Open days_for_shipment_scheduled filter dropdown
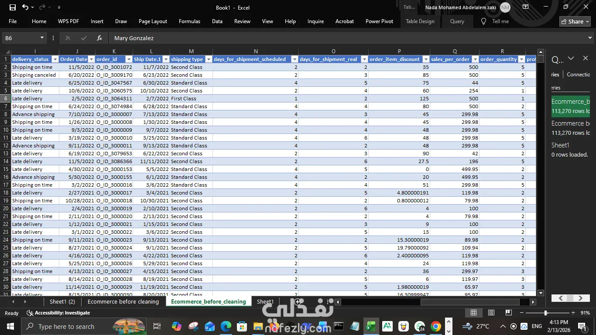596x335 pixels. point(295,59)
